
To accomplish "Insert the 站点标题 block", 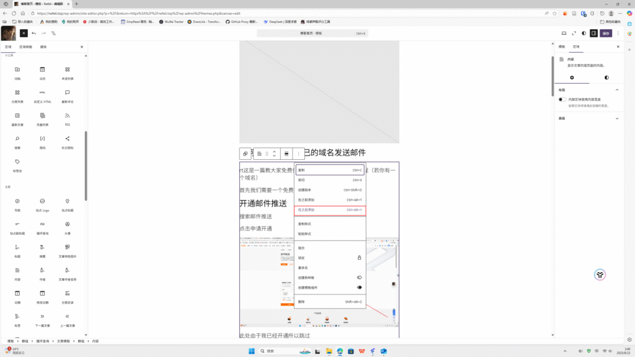I will click(67, 205).
